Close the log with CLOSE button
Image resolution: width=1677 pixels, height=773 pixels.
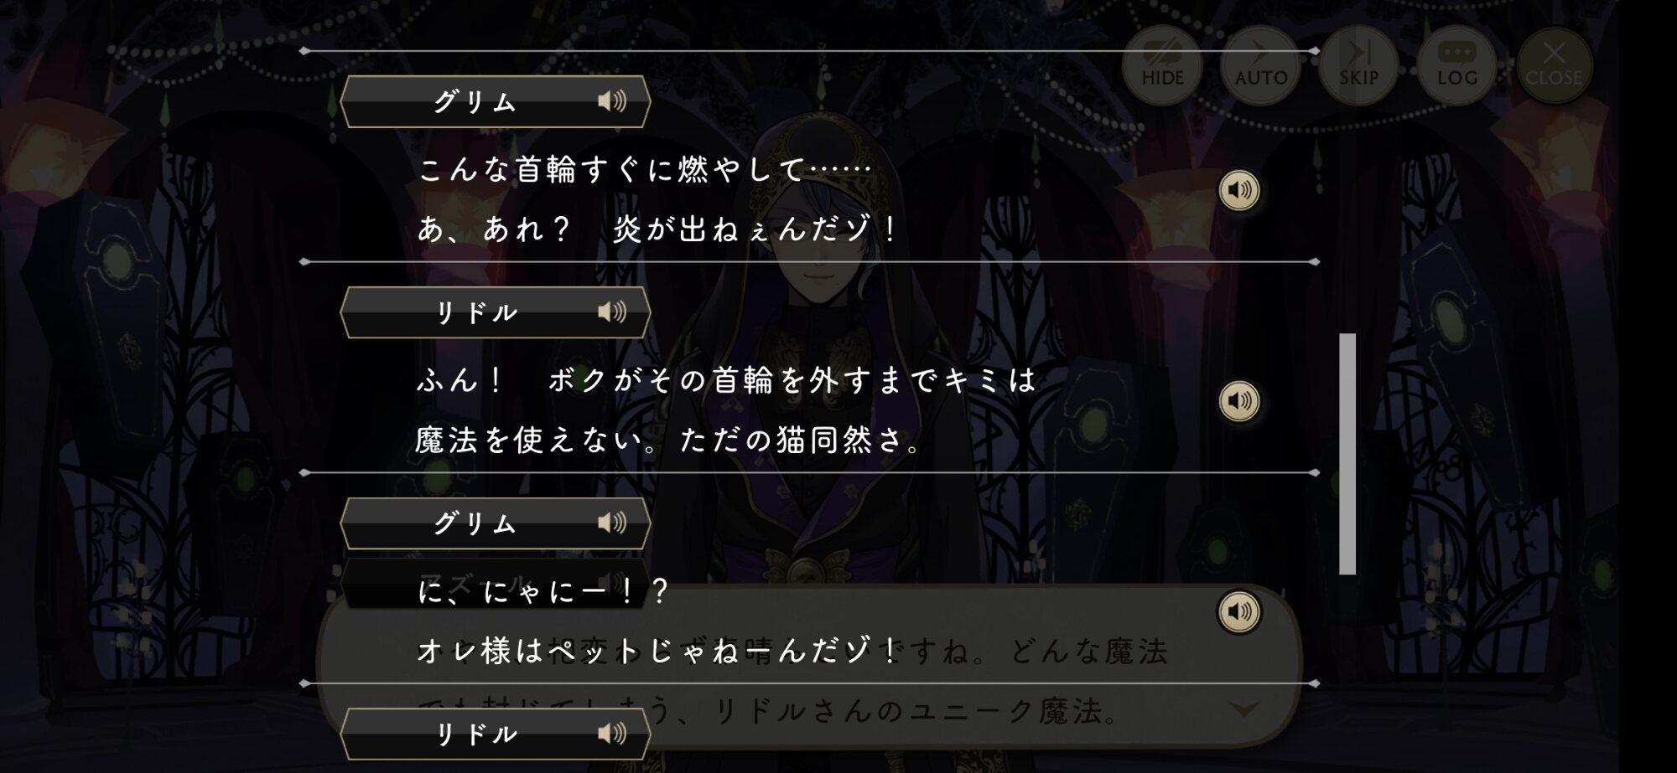tap(1554, 65)
